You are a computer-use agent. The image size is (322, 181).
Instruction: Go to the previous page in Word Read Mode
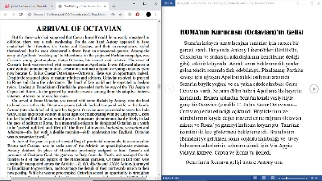tap(170, 89)
